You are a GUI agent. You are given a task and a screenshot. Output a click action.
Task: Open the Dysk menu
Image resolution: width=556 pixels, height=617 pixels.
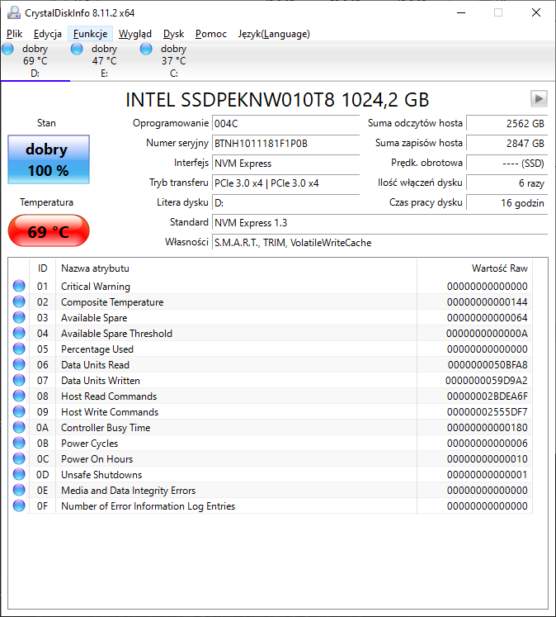pos(174,34)
